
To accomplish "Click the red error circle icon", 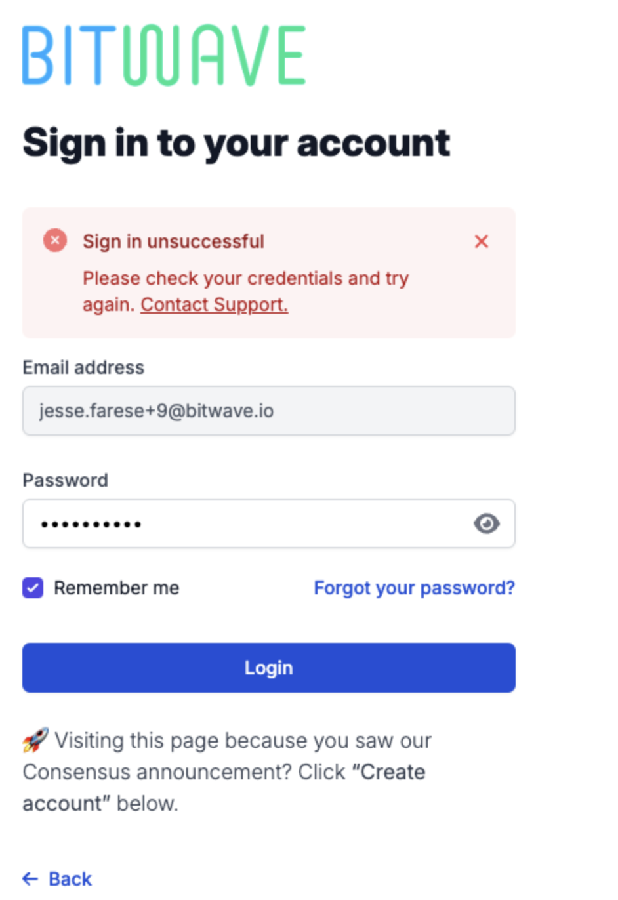I will (55, 241).
